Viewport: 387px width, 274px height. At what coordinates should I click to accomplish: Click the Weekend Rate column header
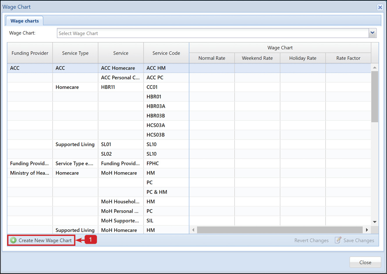tap(257, 58)
